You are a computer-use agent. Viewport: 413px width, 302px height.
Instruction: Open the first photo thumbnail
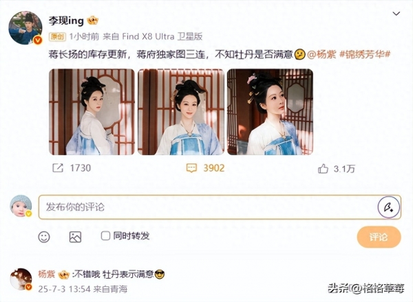coord(92,112)
